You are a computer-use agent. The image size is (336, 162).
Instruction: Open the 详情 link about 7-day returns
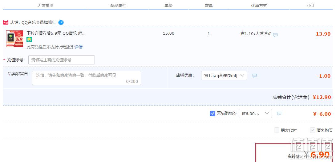[x=79, y=47]
